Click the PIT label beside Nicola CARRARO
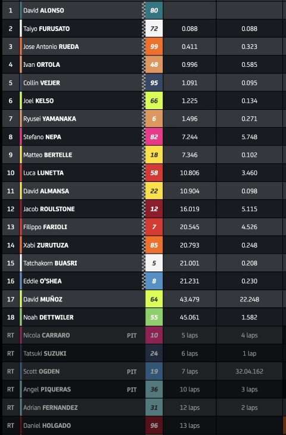286x435 pixels. click(x=132, y=335)
